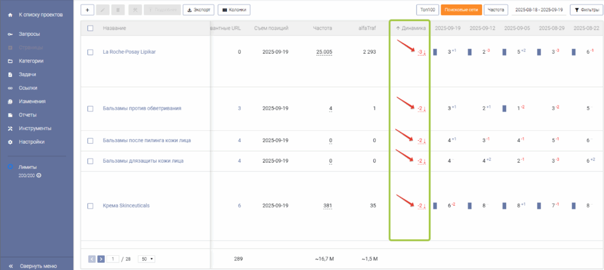The image size is (604, 270).
Task: Click the tools icon beside Инструменты
Action: pos(10,129)
